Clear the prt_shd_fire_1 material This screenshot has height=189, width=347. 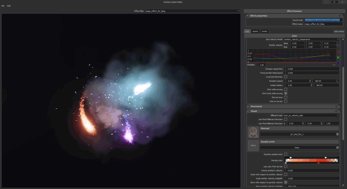337,134
